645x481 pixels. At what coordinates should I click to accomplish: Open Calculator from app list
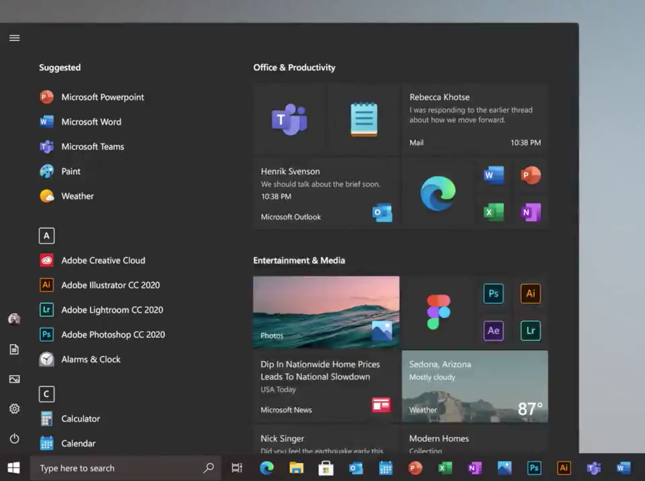tap(70, 419)
